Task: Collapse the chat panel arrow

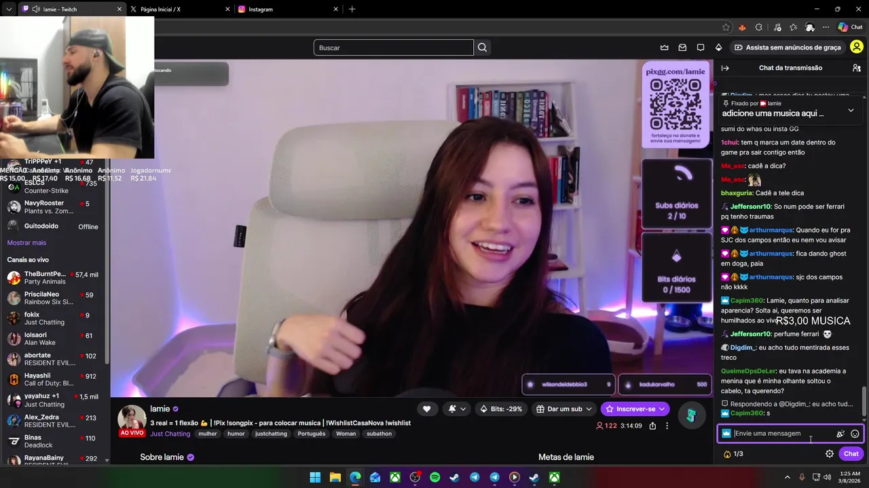Action: (x=725, y=68)
